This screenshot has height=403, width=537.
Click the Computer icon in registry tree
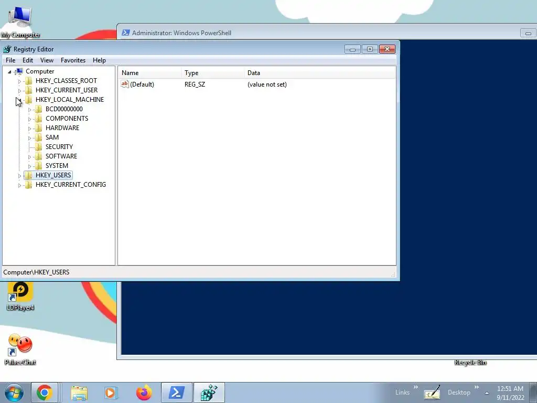coord(19,71)
